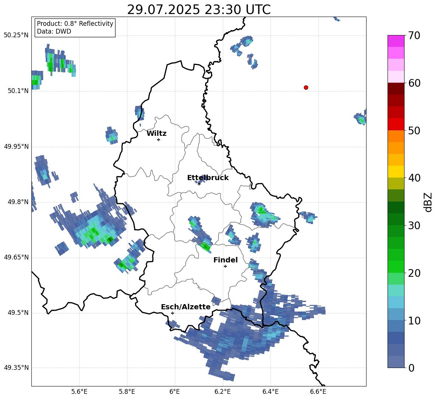The image size is (437, 399).
Task: Click the Wiltz cross marker
Action: click(x=159, y=140)
